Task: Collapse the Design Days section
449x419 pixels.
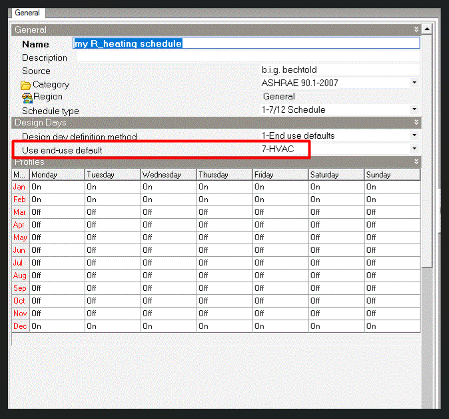Action: [x=416, y=122]
